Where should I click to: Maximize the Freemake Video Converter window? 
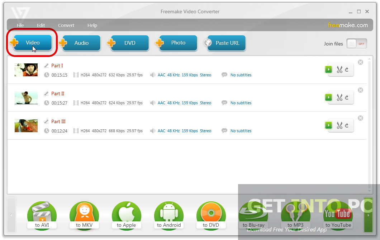359,11
